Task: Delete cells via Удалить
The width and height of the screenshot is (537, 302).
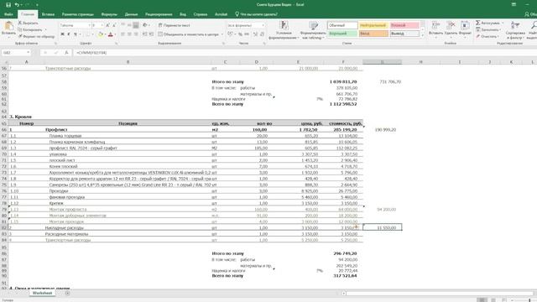Action: click(x=451, y=29)
